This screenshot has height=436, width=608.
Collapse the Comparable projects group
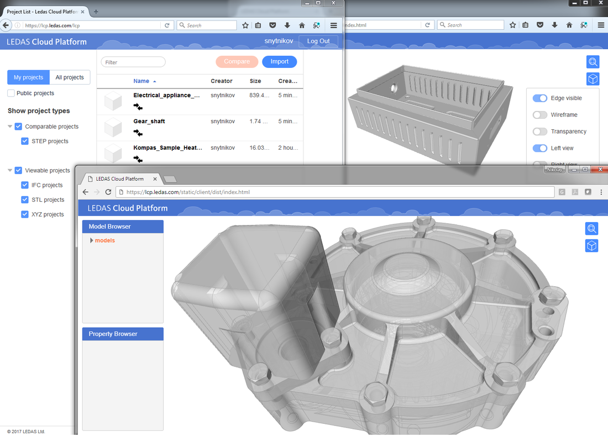coord(10,127)
